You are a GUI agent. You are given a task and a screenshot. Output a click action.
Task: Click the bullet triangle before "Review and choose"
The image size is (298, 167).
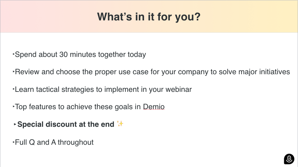[x=14, y=72]
